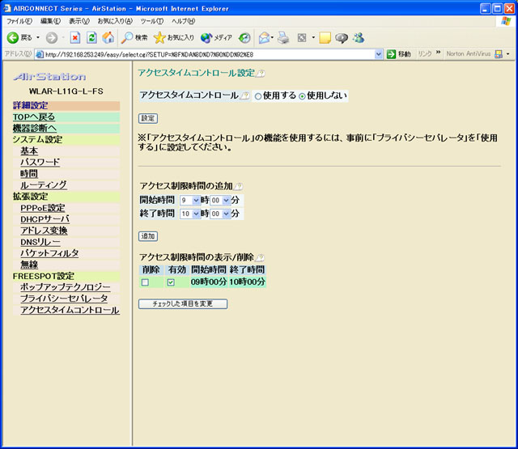Open the ツール(T) menu
Screen dimensions: 518x449
[152, 22]
